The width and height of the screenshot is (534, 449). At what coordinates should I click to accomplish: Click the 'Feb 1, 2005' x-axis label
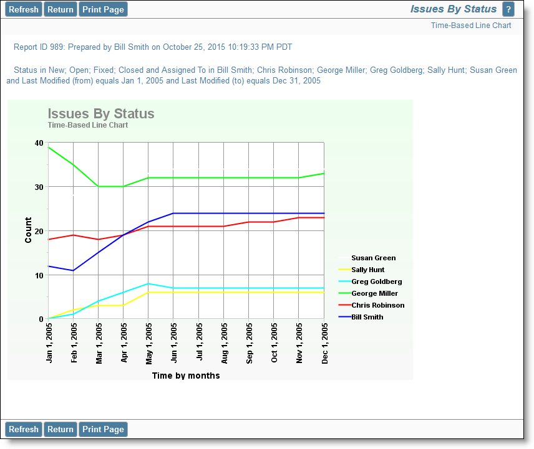pyautogui.click(x=74, y=343)
